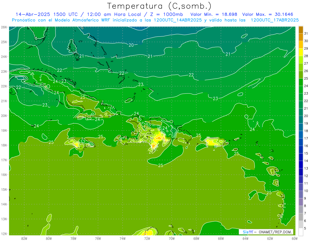Click the latitude axis label "12N"
Screen dimensions: 313x242
pos(4,234)
